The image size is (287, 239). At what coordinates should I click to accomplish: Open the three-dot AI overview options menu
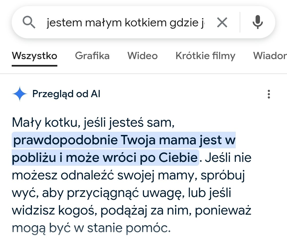point(269,94)
